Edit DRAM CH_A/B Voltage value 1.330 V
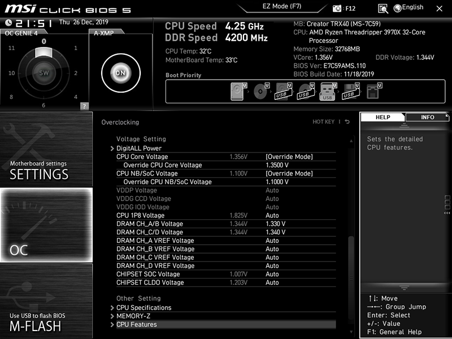The width and height of the screenshot is (452, 339). [275, 224]
